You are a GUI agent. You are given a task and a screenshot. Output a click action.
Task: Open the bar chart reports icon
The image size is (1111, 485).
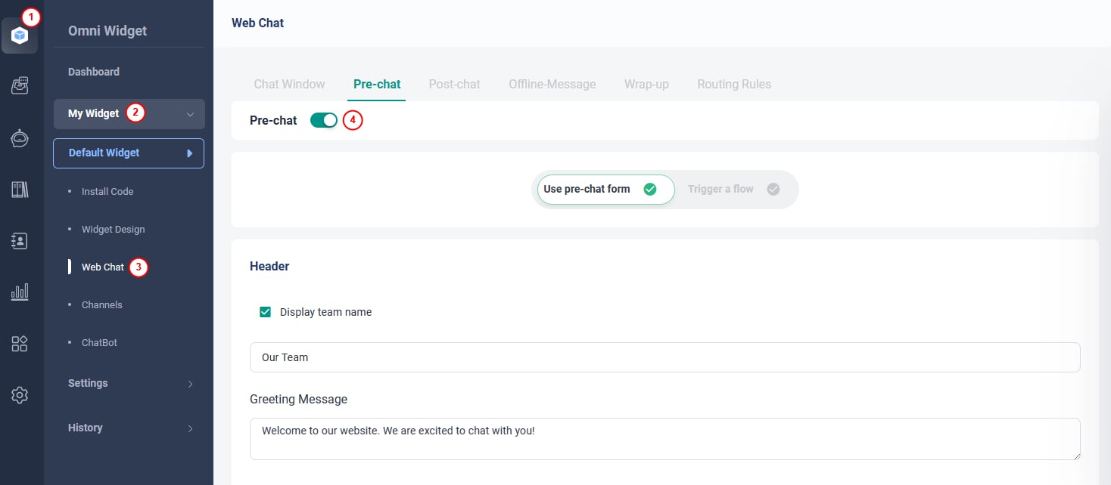point(20,292)
